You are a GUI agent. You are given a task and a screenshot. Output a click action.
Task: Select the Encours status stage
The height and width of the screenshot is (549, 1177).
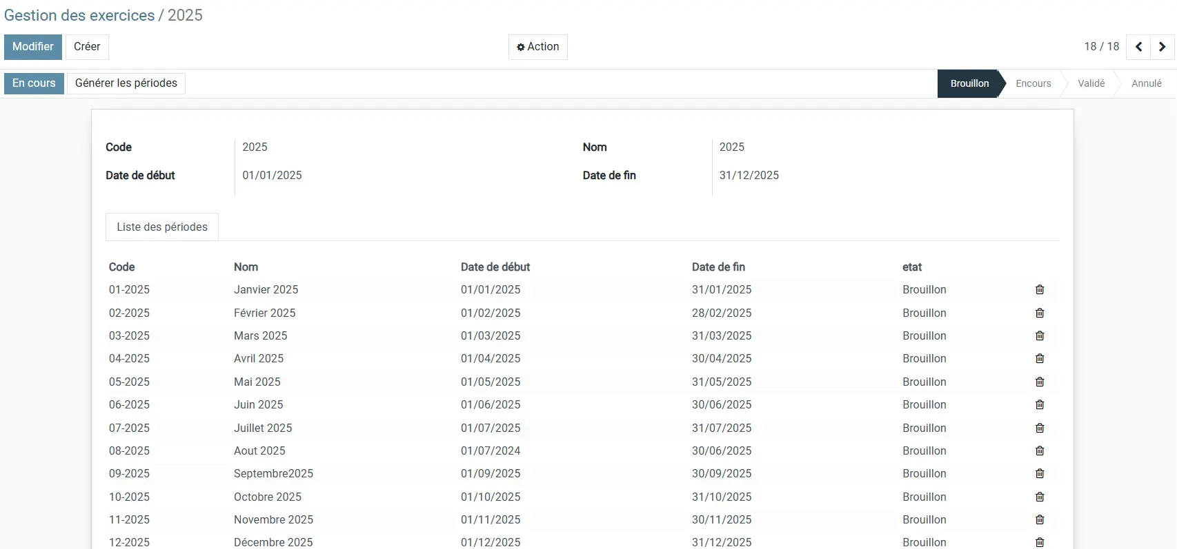click(1033, 83)
